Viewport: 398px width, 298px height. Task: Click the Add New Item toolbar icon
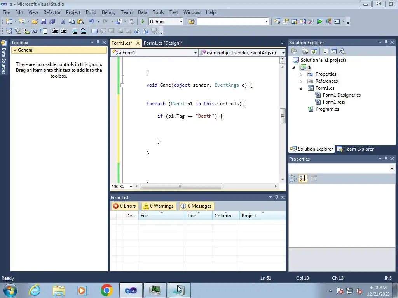22,22
